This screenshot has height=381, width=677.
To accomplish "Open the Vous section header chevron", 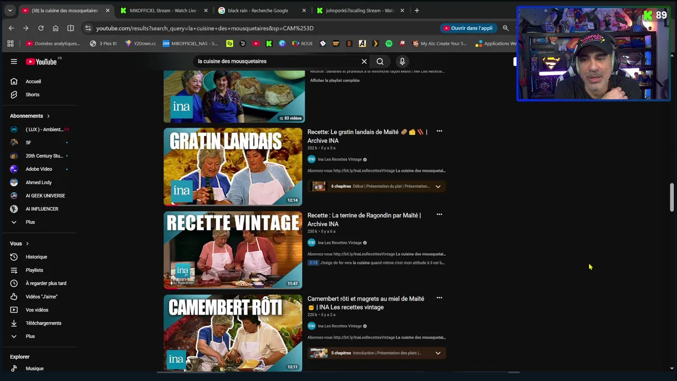I will tap(27, 243).
